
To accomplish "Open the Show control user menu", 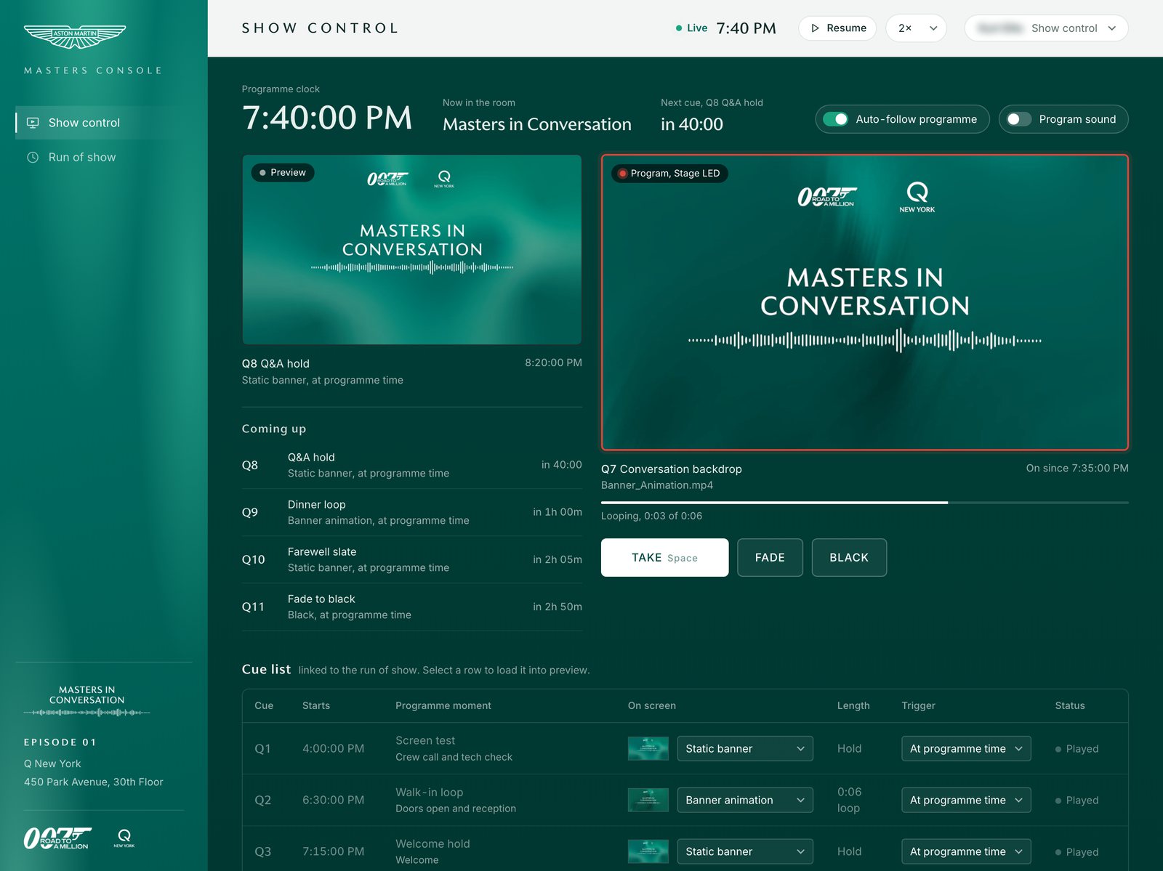I will [x=1046, y=28].
